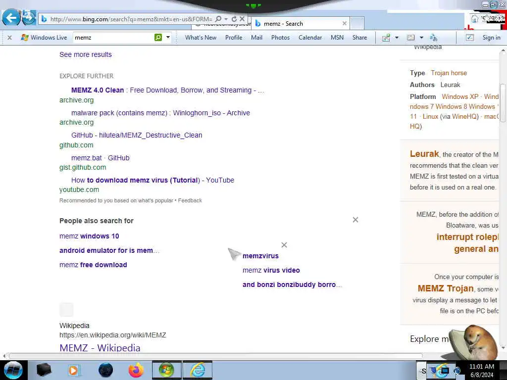
Task: Refresh the page with the reload icon
Action: [x=234, y=19]
